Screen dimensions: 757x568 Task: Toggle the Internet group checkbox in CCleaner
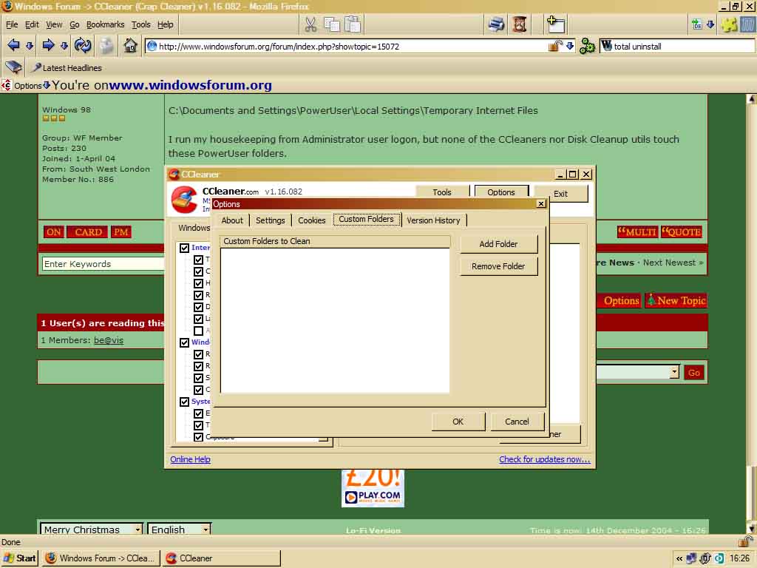pos(184,248)
